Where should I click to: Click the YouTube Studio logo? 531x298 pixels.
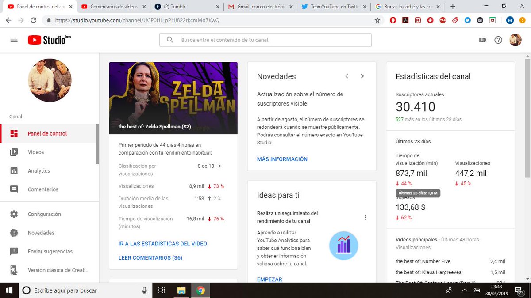[x=49, y=40]
